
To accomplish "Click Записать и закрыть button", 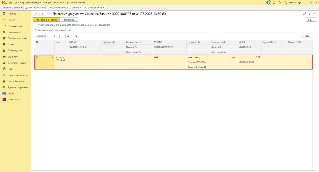I will (46, 20).
